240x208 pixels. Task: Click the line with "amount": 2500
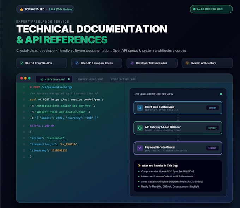(64, 118)
